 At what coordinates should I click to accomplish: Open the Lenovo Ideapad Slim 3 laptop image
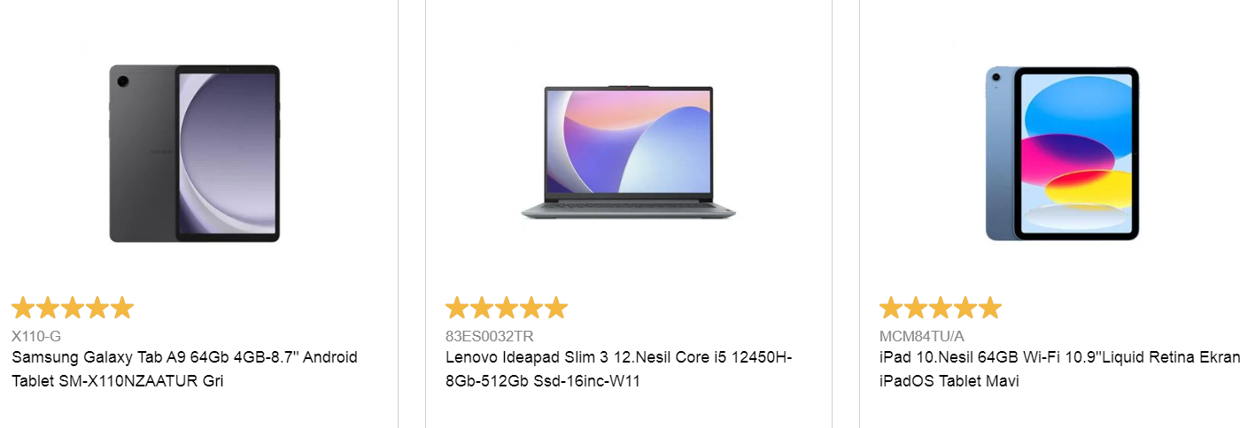point(629,152)
